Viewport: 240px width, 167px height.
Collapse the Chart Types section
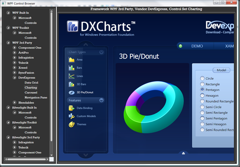pyautogui.click(x=101, y=52)
